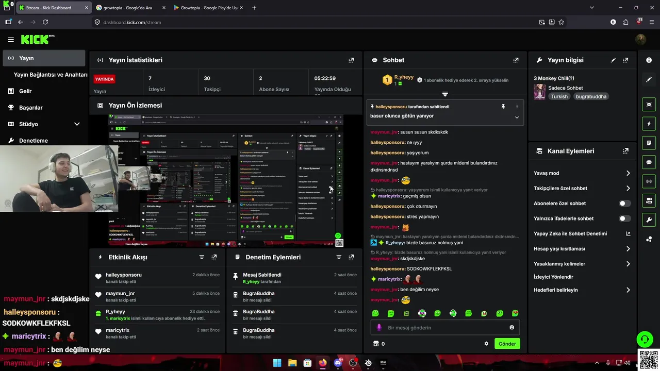Bookmark this page with star icon

click(561, 22)
